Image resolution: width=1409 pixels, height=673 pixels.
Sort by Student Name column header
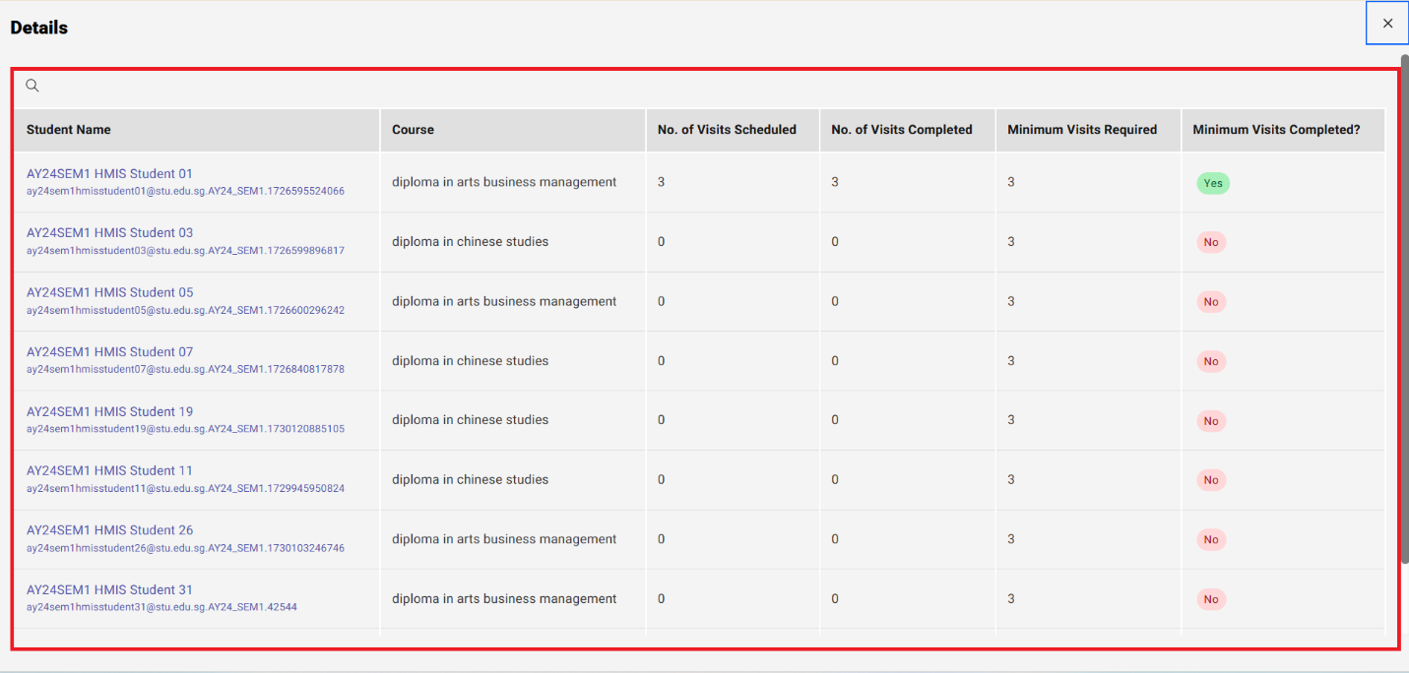click(69, 130)
